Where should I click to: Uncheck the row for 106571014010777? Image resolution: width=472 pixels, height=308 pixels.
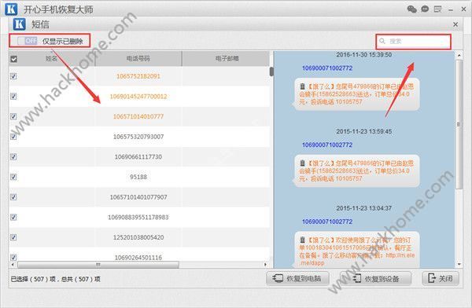pos(13,116)
